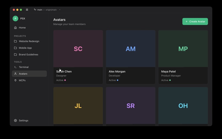This screenshot has width=222, height=139.
Task: Open the Mobile App project
Action: click(x=29, y=48)
